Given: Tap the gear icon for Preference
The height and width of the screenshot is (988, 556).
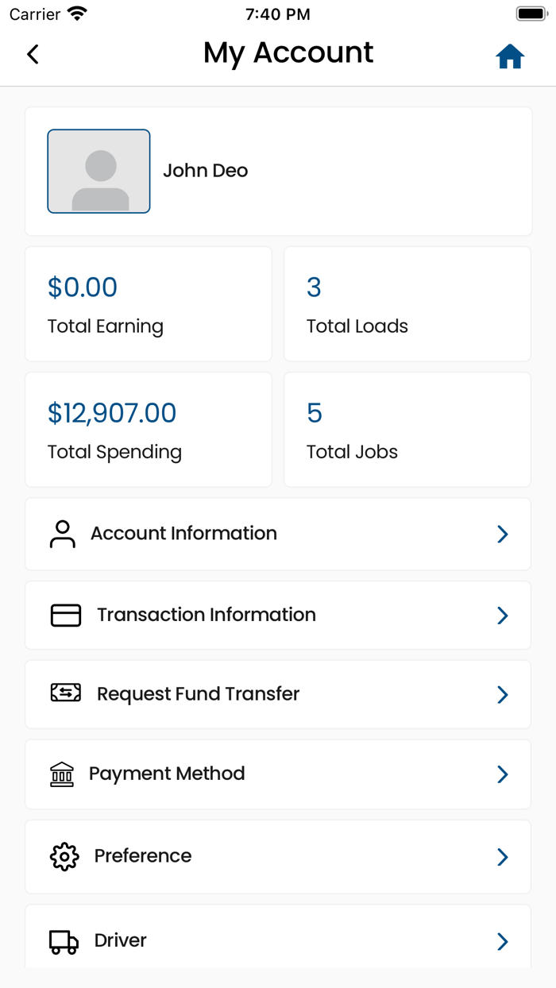Looking at the screenshot, I should click(64, 856).
